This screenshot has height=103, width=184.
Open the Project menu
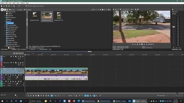2,3
